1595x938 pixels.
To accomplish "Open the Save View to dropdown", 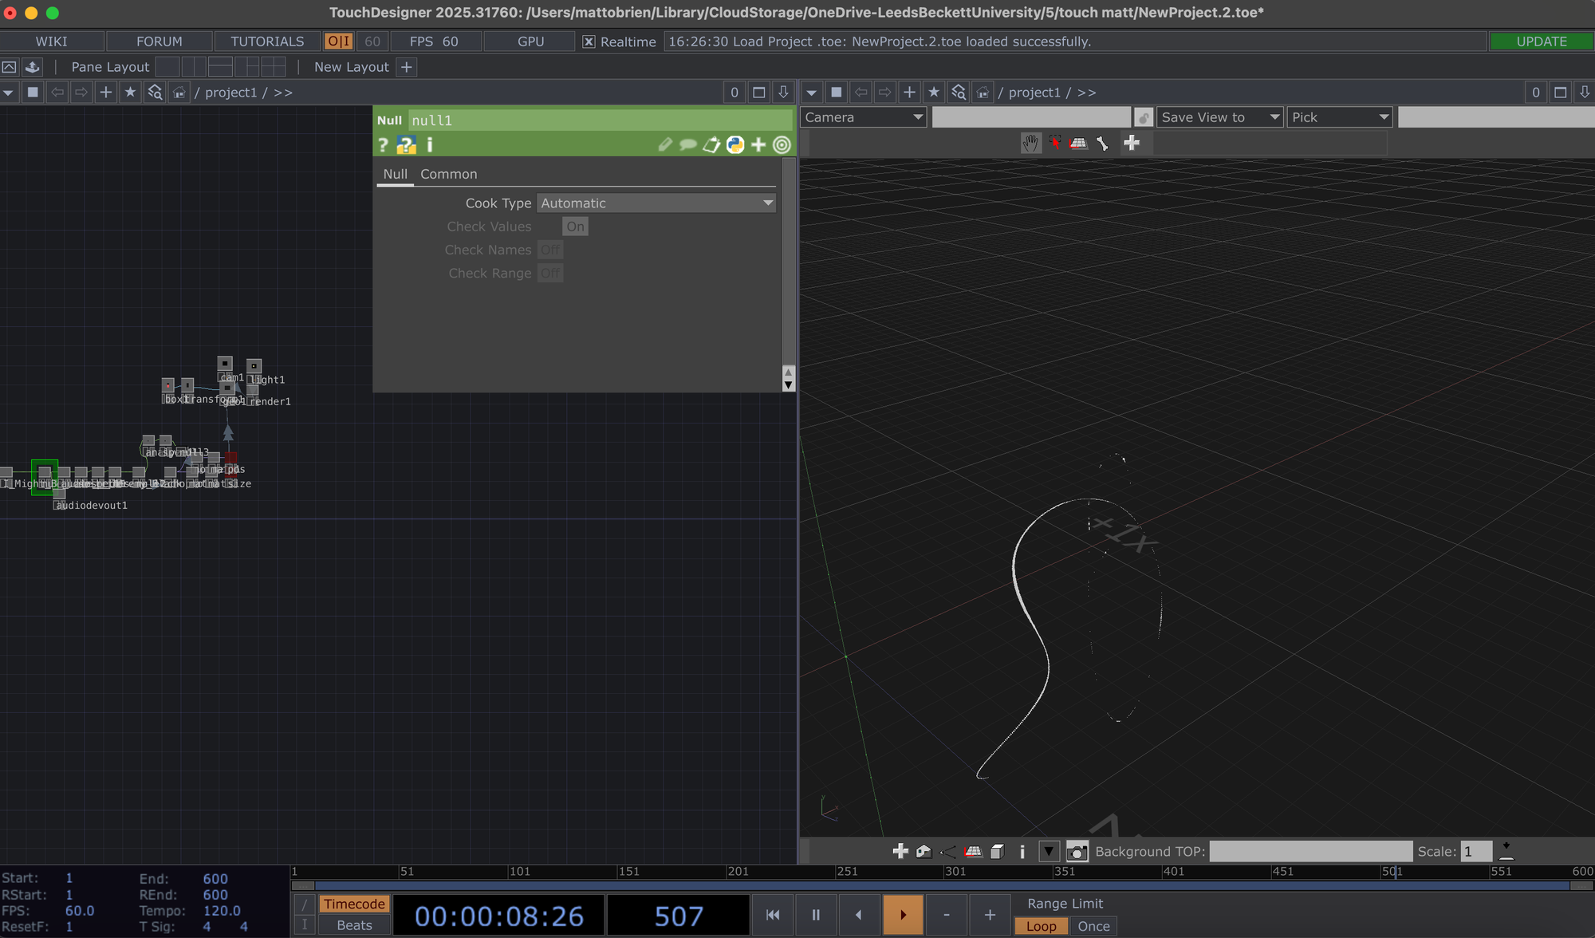I will (x=1219, y=117).
